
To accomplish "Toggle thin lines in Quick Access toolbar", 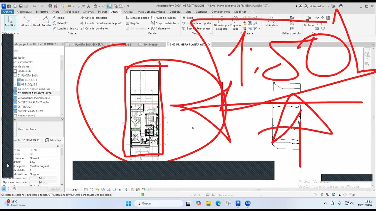I will point(109,6).
